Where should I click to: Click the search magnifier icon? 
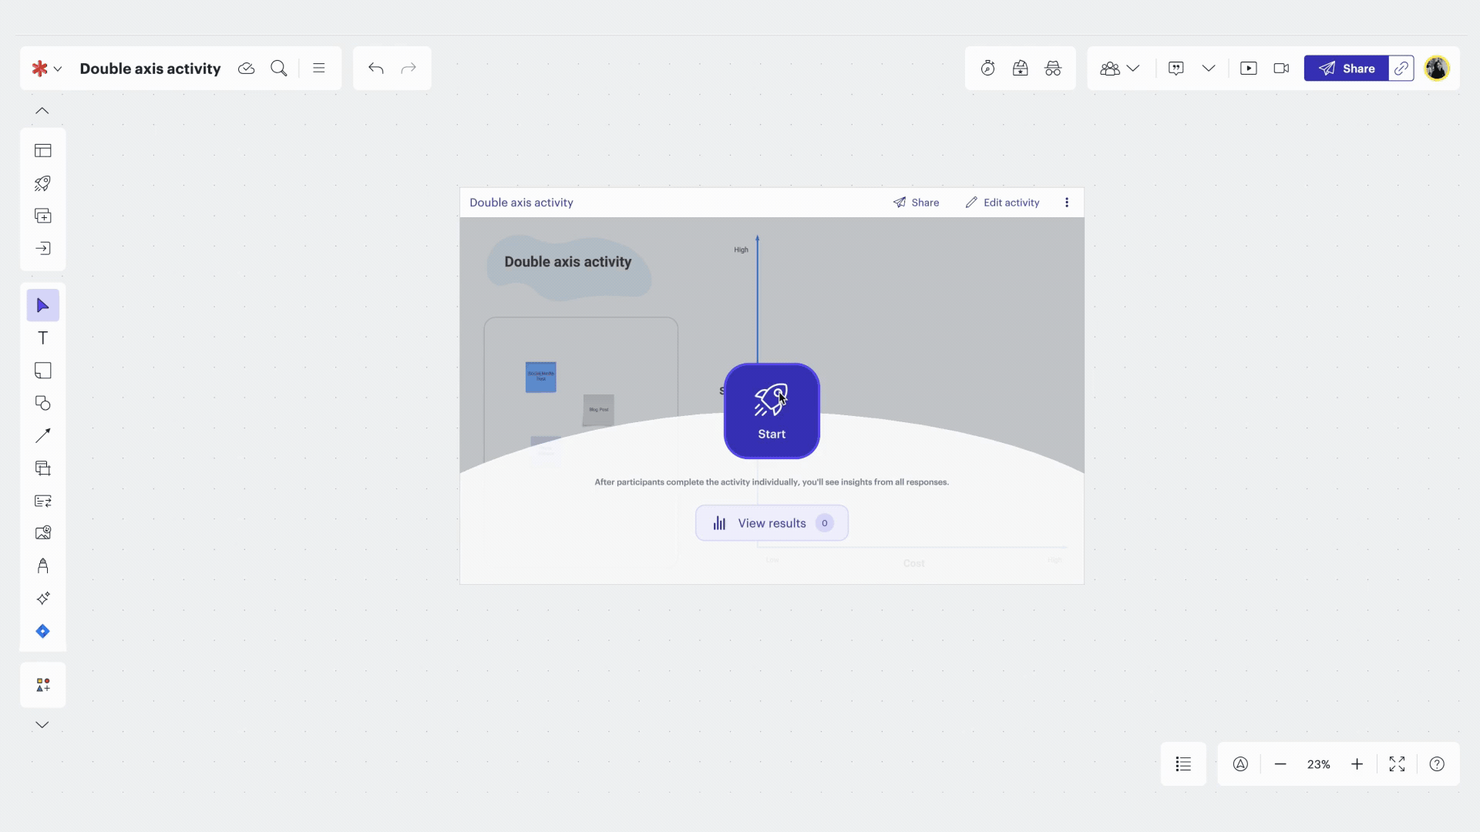point(279,69)
